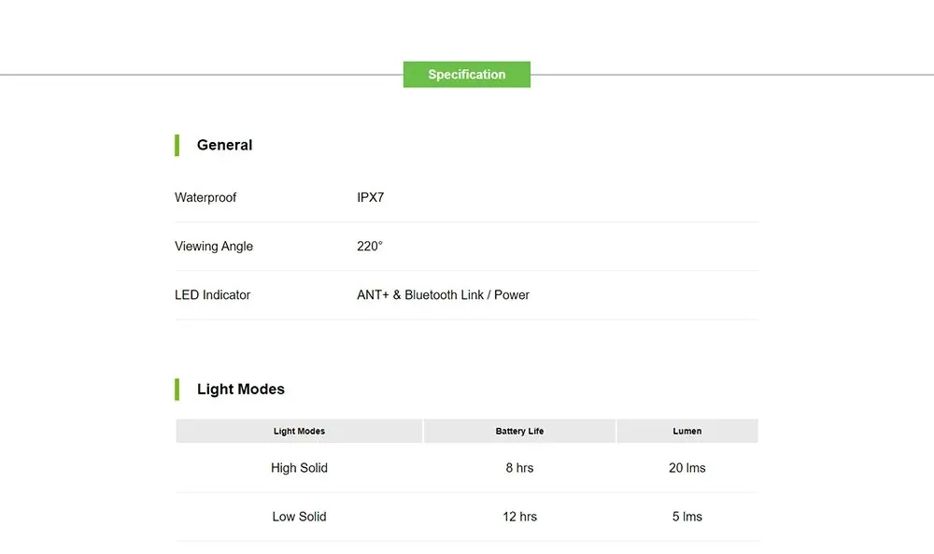Select the Low Solid row label
This screenshot has width=934, height=554.
[299, 517]
